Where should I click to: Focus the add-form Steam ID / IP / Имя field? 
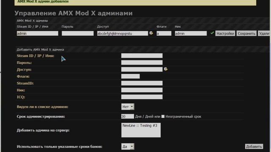[x=142, y=56]
